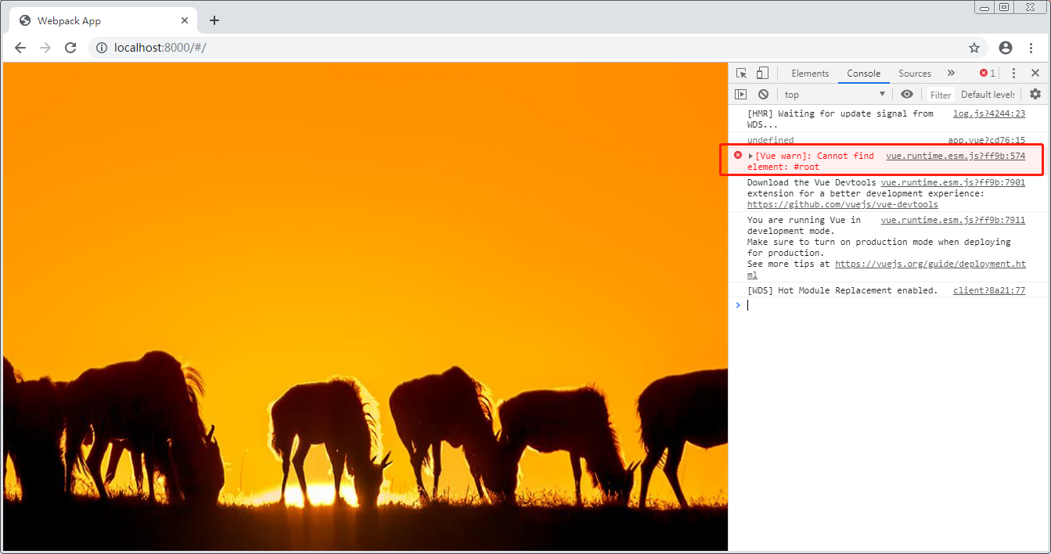Open log.js?4244:23 source link

coord(989,113)
